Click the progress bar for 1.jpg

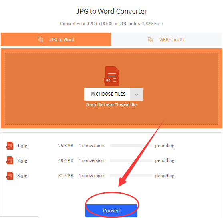pyautogui.click(x=131, y=146)
